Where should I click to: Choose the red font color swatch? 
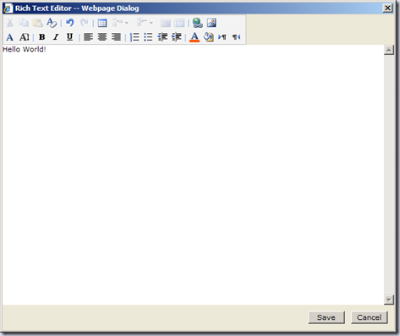[x=195, y=37]
